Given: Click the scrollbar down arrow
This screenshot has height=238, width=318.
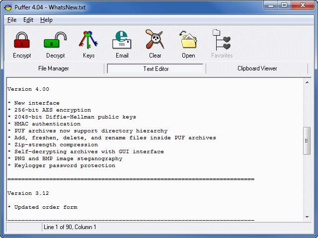Looking at the screenshot, I should tap(307, 217).
